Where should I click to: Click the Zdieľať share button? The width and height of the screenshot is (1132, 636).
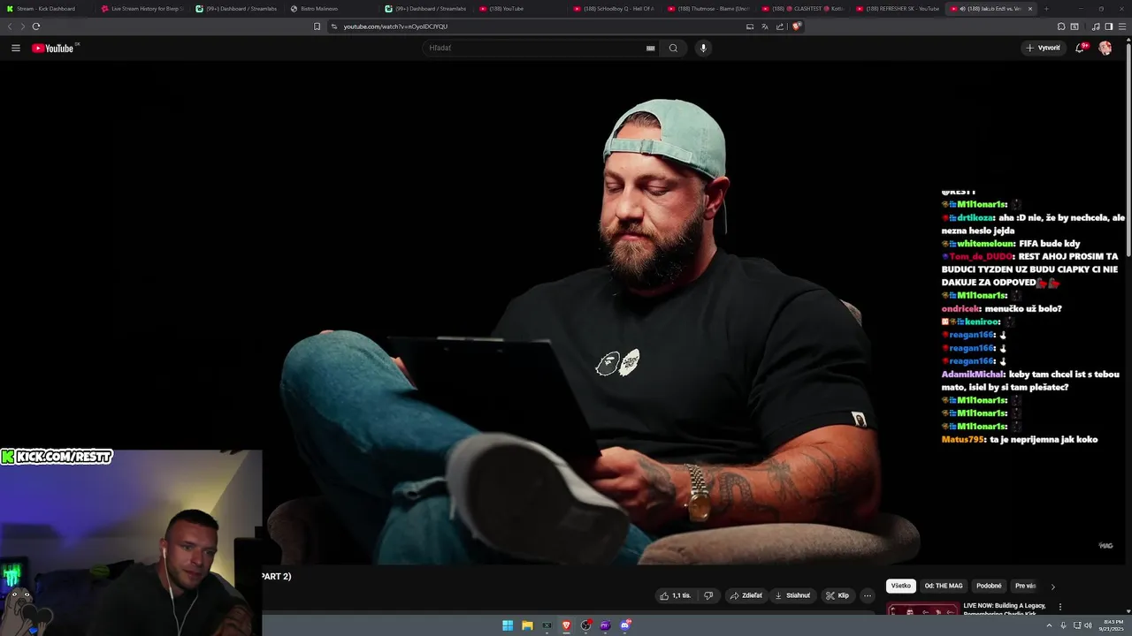[746, 595]
